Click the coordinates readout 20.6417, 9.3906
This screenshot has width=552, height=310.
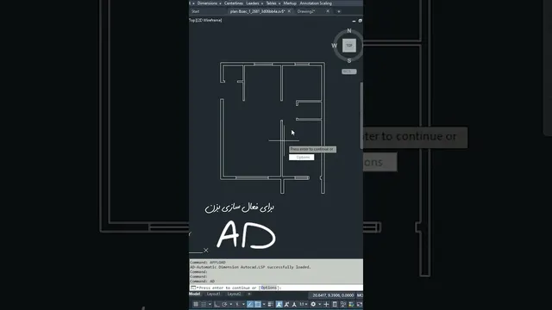click(x=333, y=295)
